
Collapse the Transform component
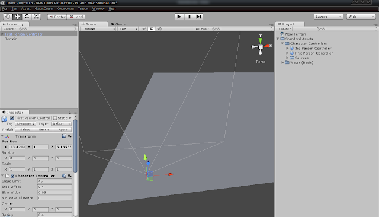click(2, 136)
